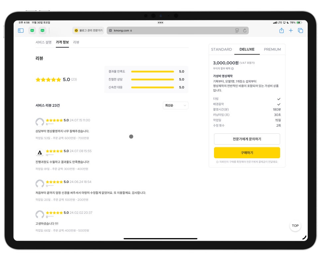The width and height of the screenshot is (321, 261).
Task: Click the status bar clock 오후 4:56
Action: [24, 23]
